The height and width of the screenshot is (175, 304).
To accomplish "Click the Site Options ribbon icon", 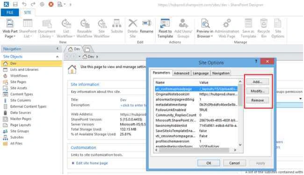I will [278, 23].
